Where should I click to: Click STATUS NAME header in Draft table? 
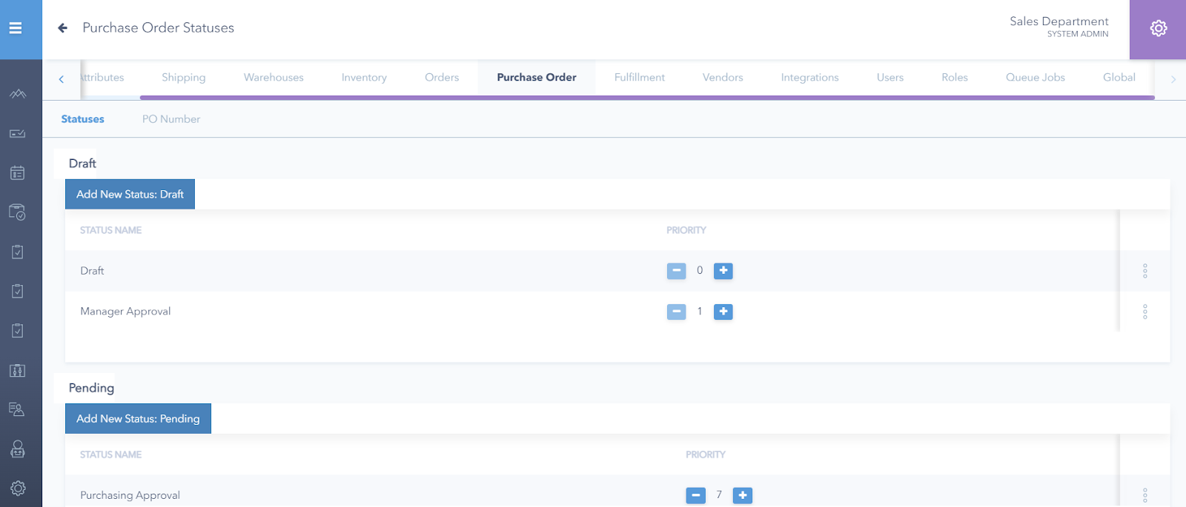coord(110,230)
